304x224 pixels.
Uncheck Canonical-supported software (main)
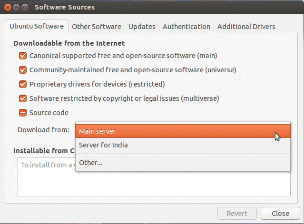coord(23,56)
